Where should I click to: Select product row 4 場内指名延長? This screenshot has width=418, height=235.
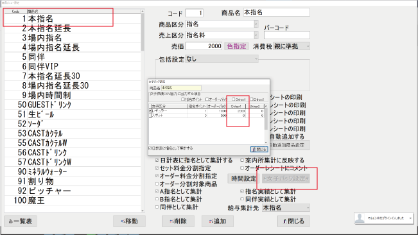pos(73,48)
